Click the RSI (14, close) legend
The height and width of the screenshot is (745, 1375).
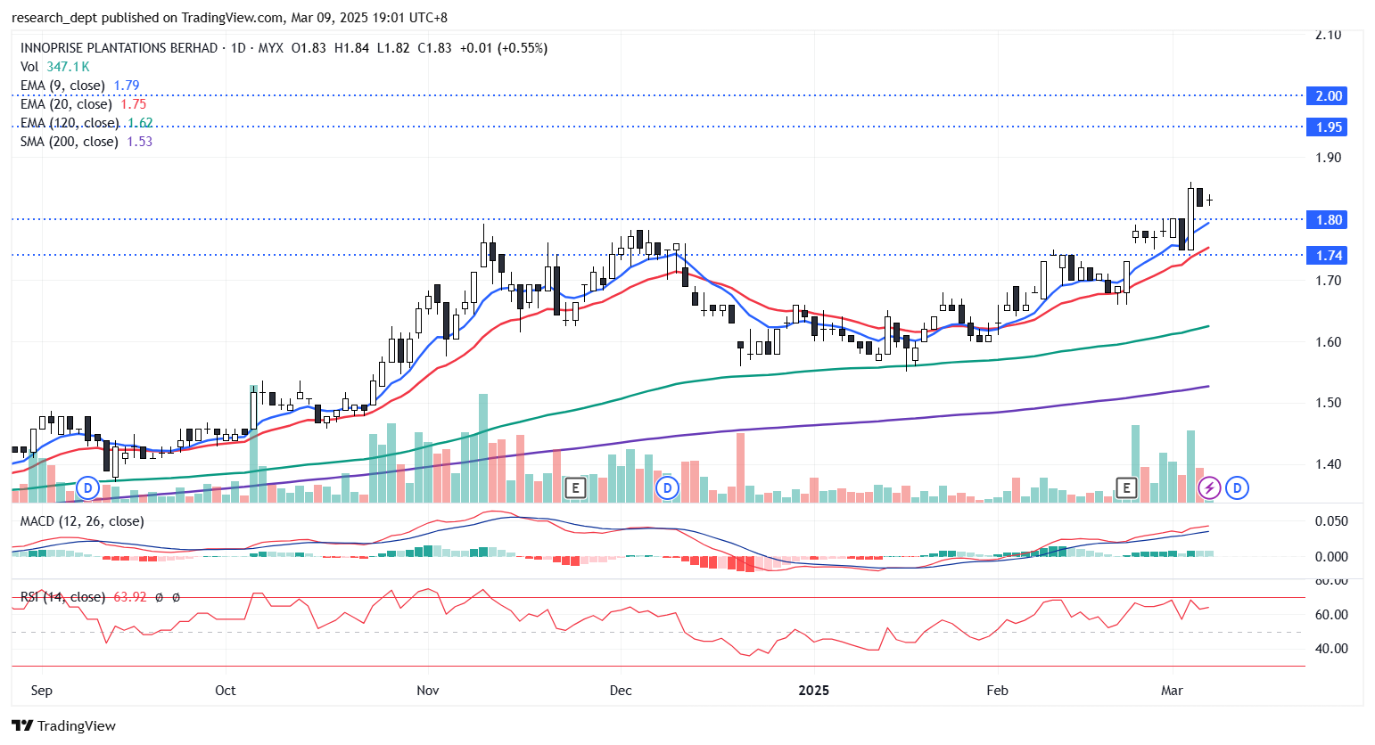(x=62, y=597)
